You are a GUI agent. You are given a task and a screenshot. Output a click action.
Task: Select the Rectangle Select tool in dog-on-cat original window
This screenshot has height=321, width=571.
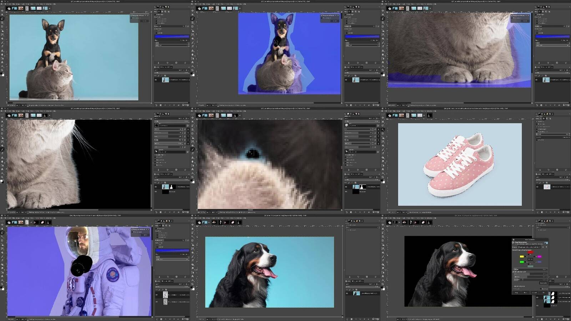[x=2, y=15]
